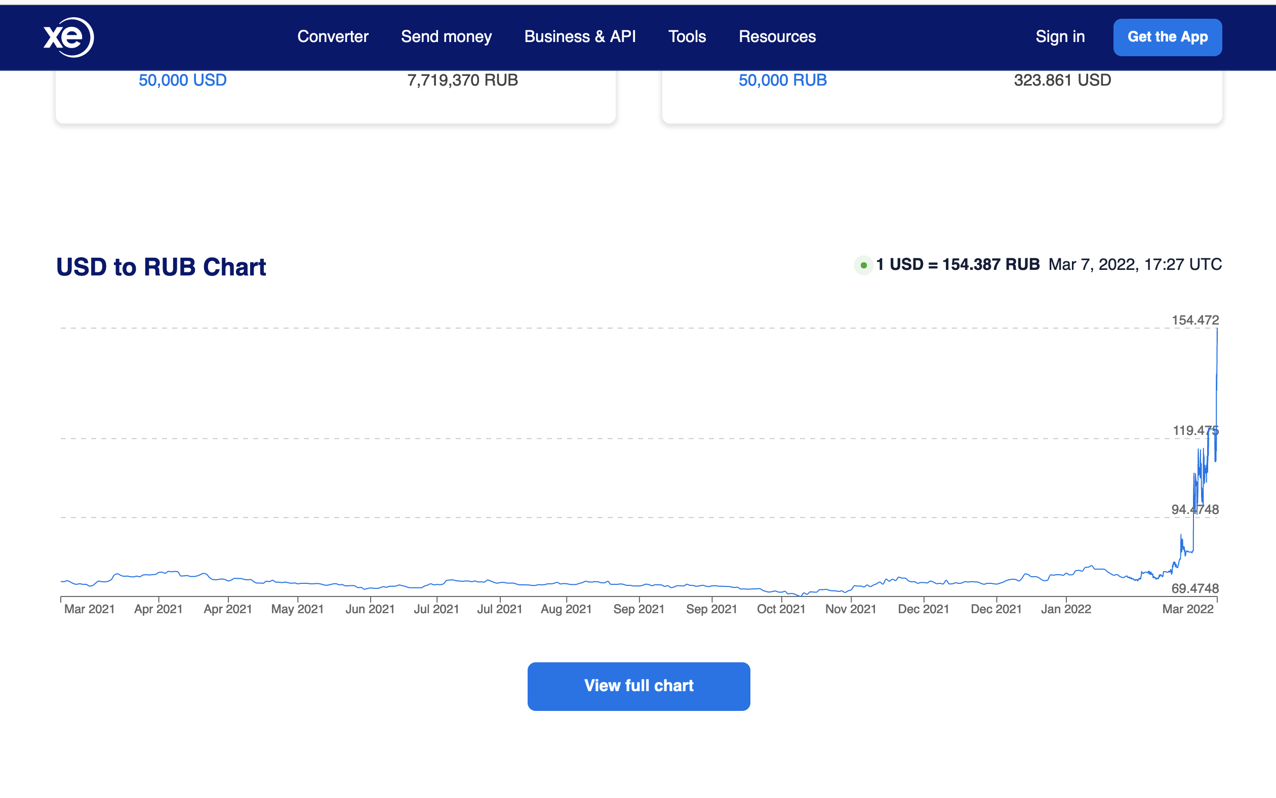The width and height of the screenshot is (1276, 798).
Task: Click the 154.472 axis label
Action: click(1195, 320)
